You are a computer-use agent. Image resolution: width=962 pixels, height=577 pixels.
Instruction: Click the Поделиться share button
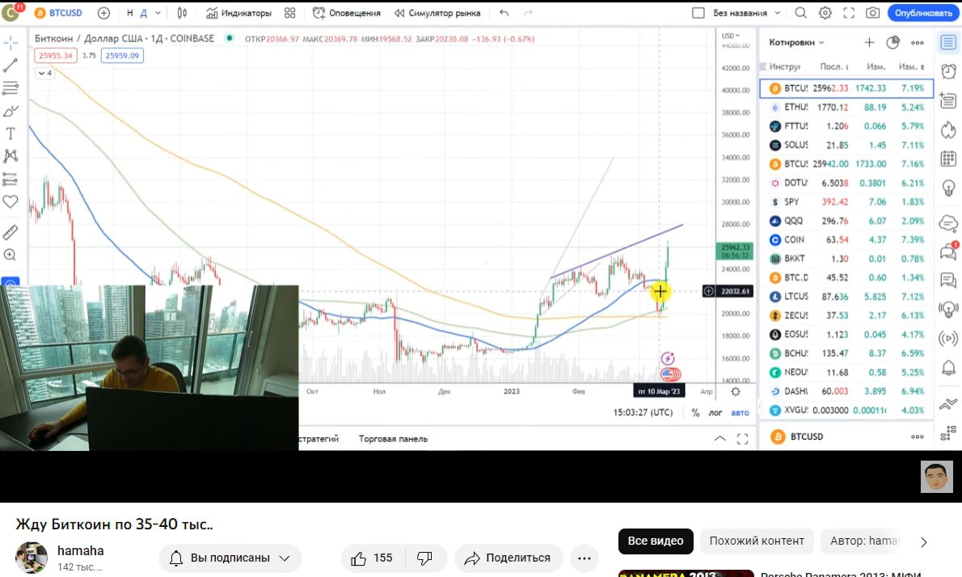508,558
